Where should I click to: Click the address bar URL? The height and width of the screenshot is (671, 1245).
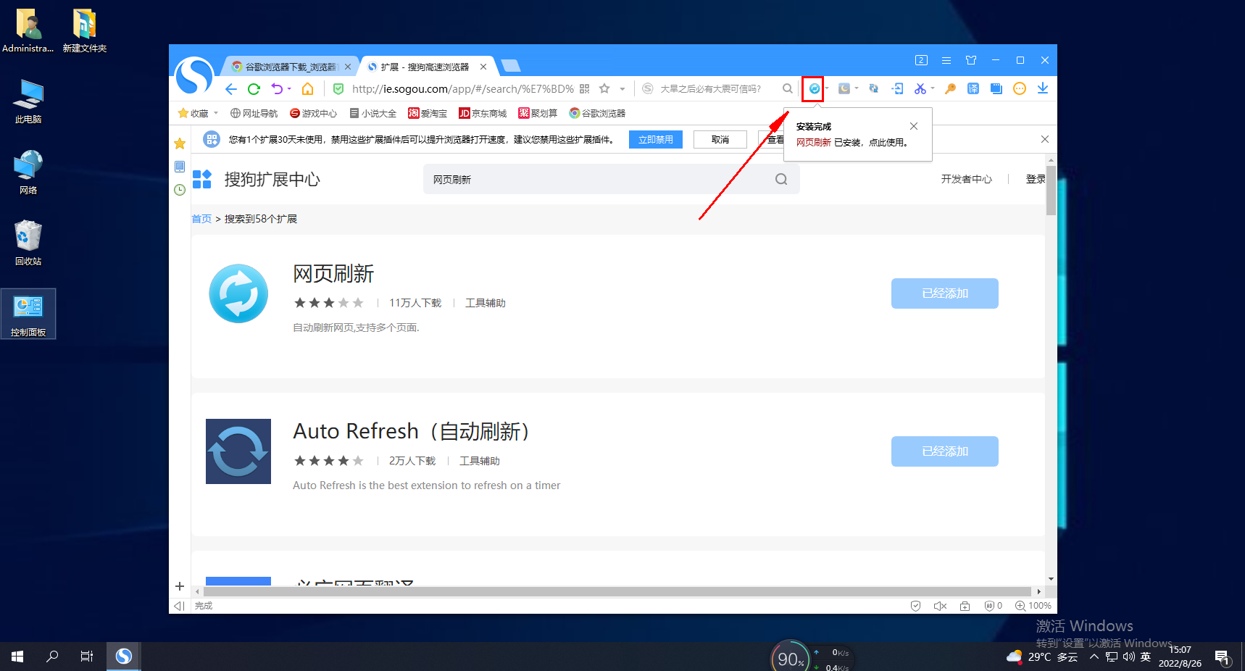463,88
